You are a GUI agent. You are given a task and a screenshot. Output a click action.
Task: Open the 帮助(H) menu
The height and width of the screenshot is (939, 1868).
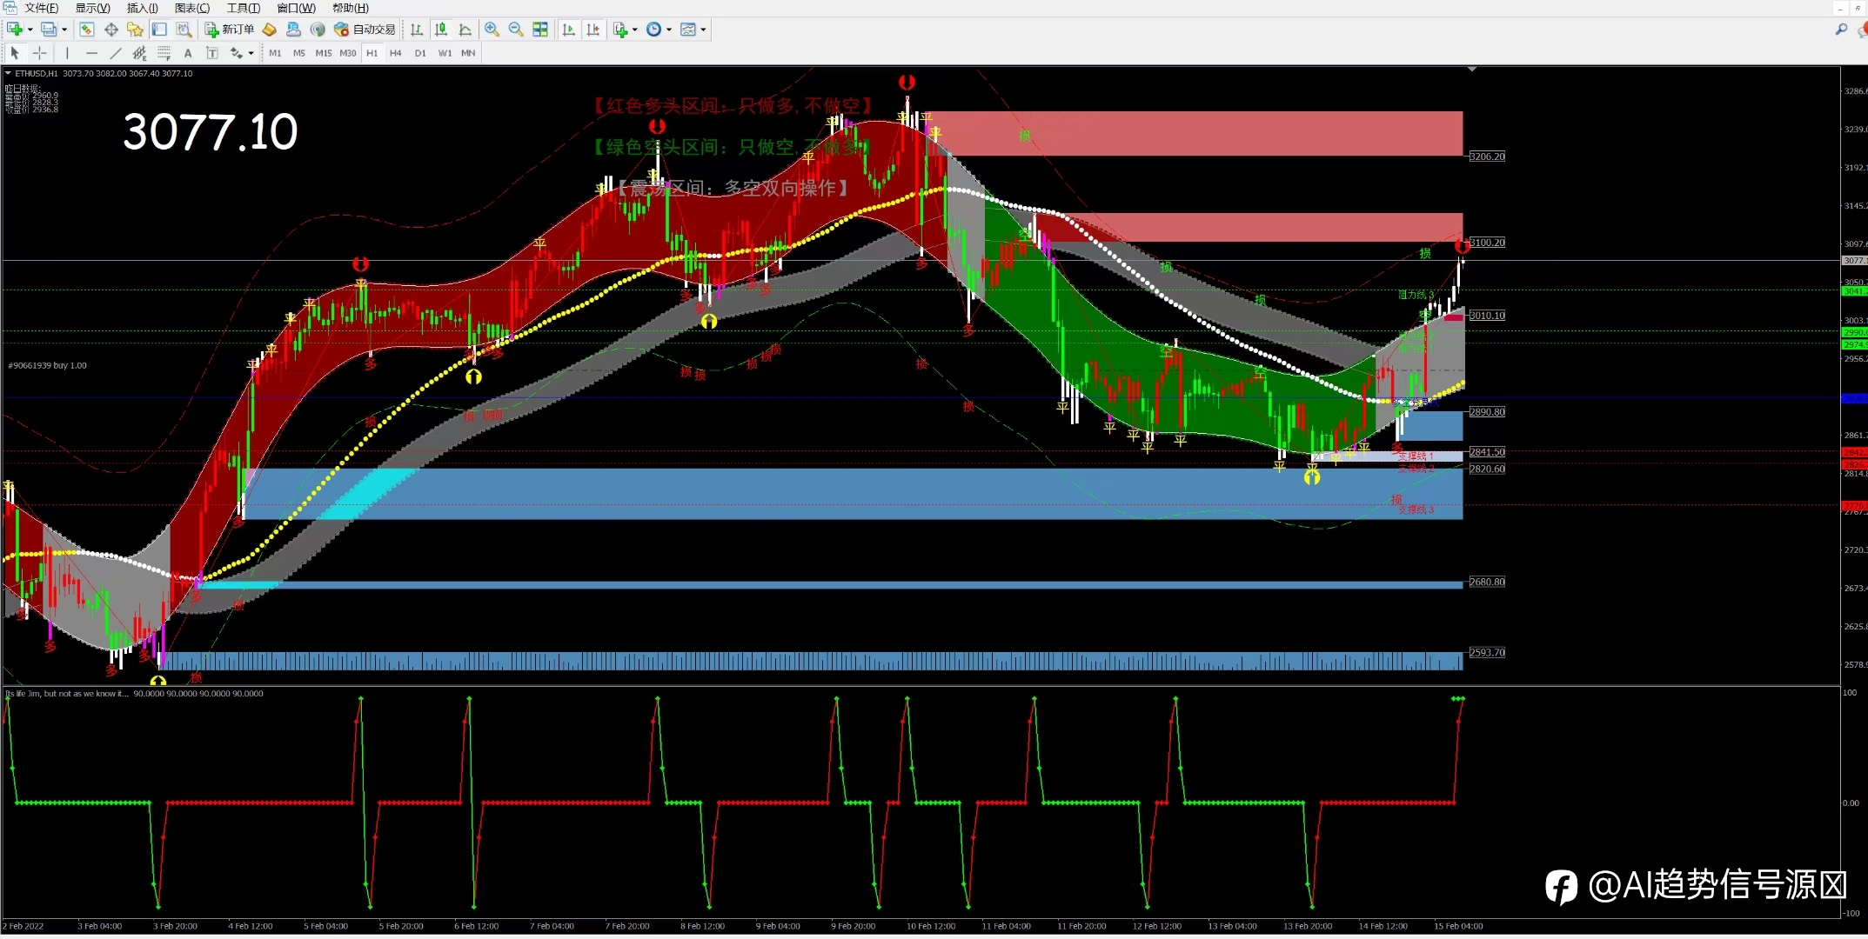click(350, 8)
